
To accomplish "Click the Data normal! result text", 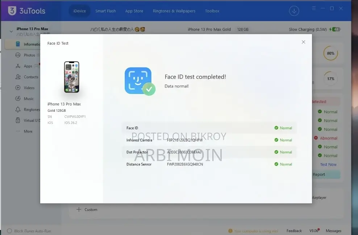I will pyautogui.click(x=176, y=86).
